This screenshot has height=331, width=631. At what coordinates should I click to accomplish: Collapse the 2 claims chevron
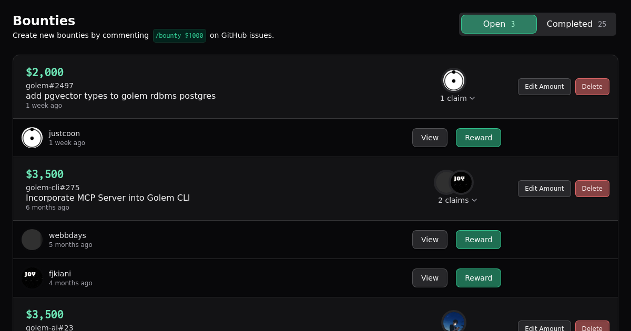click(x=474, y=200)
